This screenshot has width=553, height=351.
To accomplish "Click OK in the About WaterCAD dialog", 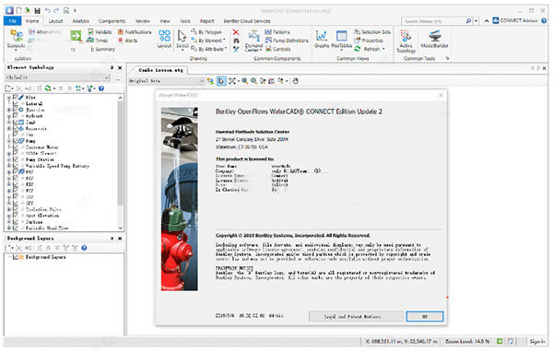I will (425, 317).
